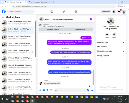Show hidden system tray icons
Image resolution: width=129 pixels, height=103 pixels.
pyautogui.click(x=112, y=99)
